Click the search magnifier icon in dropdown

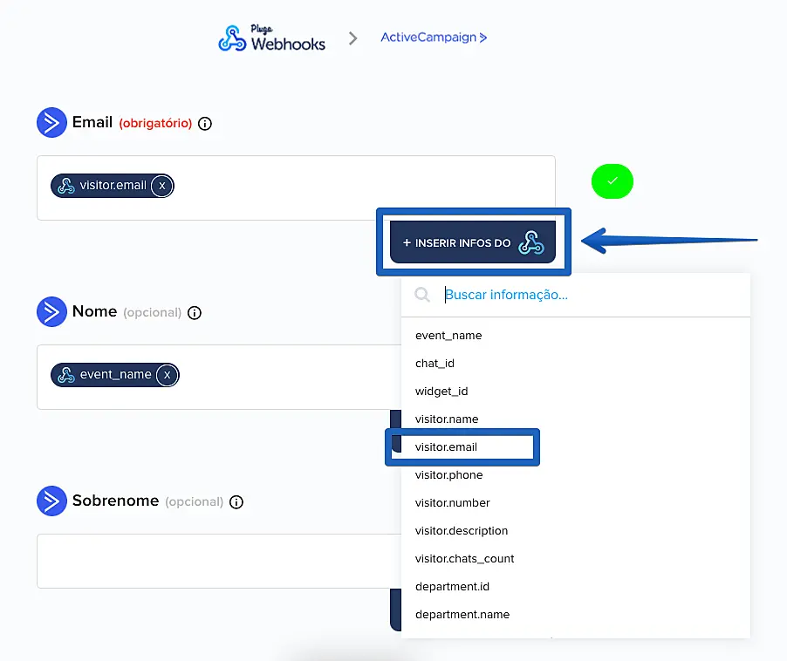click(x=422, y=295)
